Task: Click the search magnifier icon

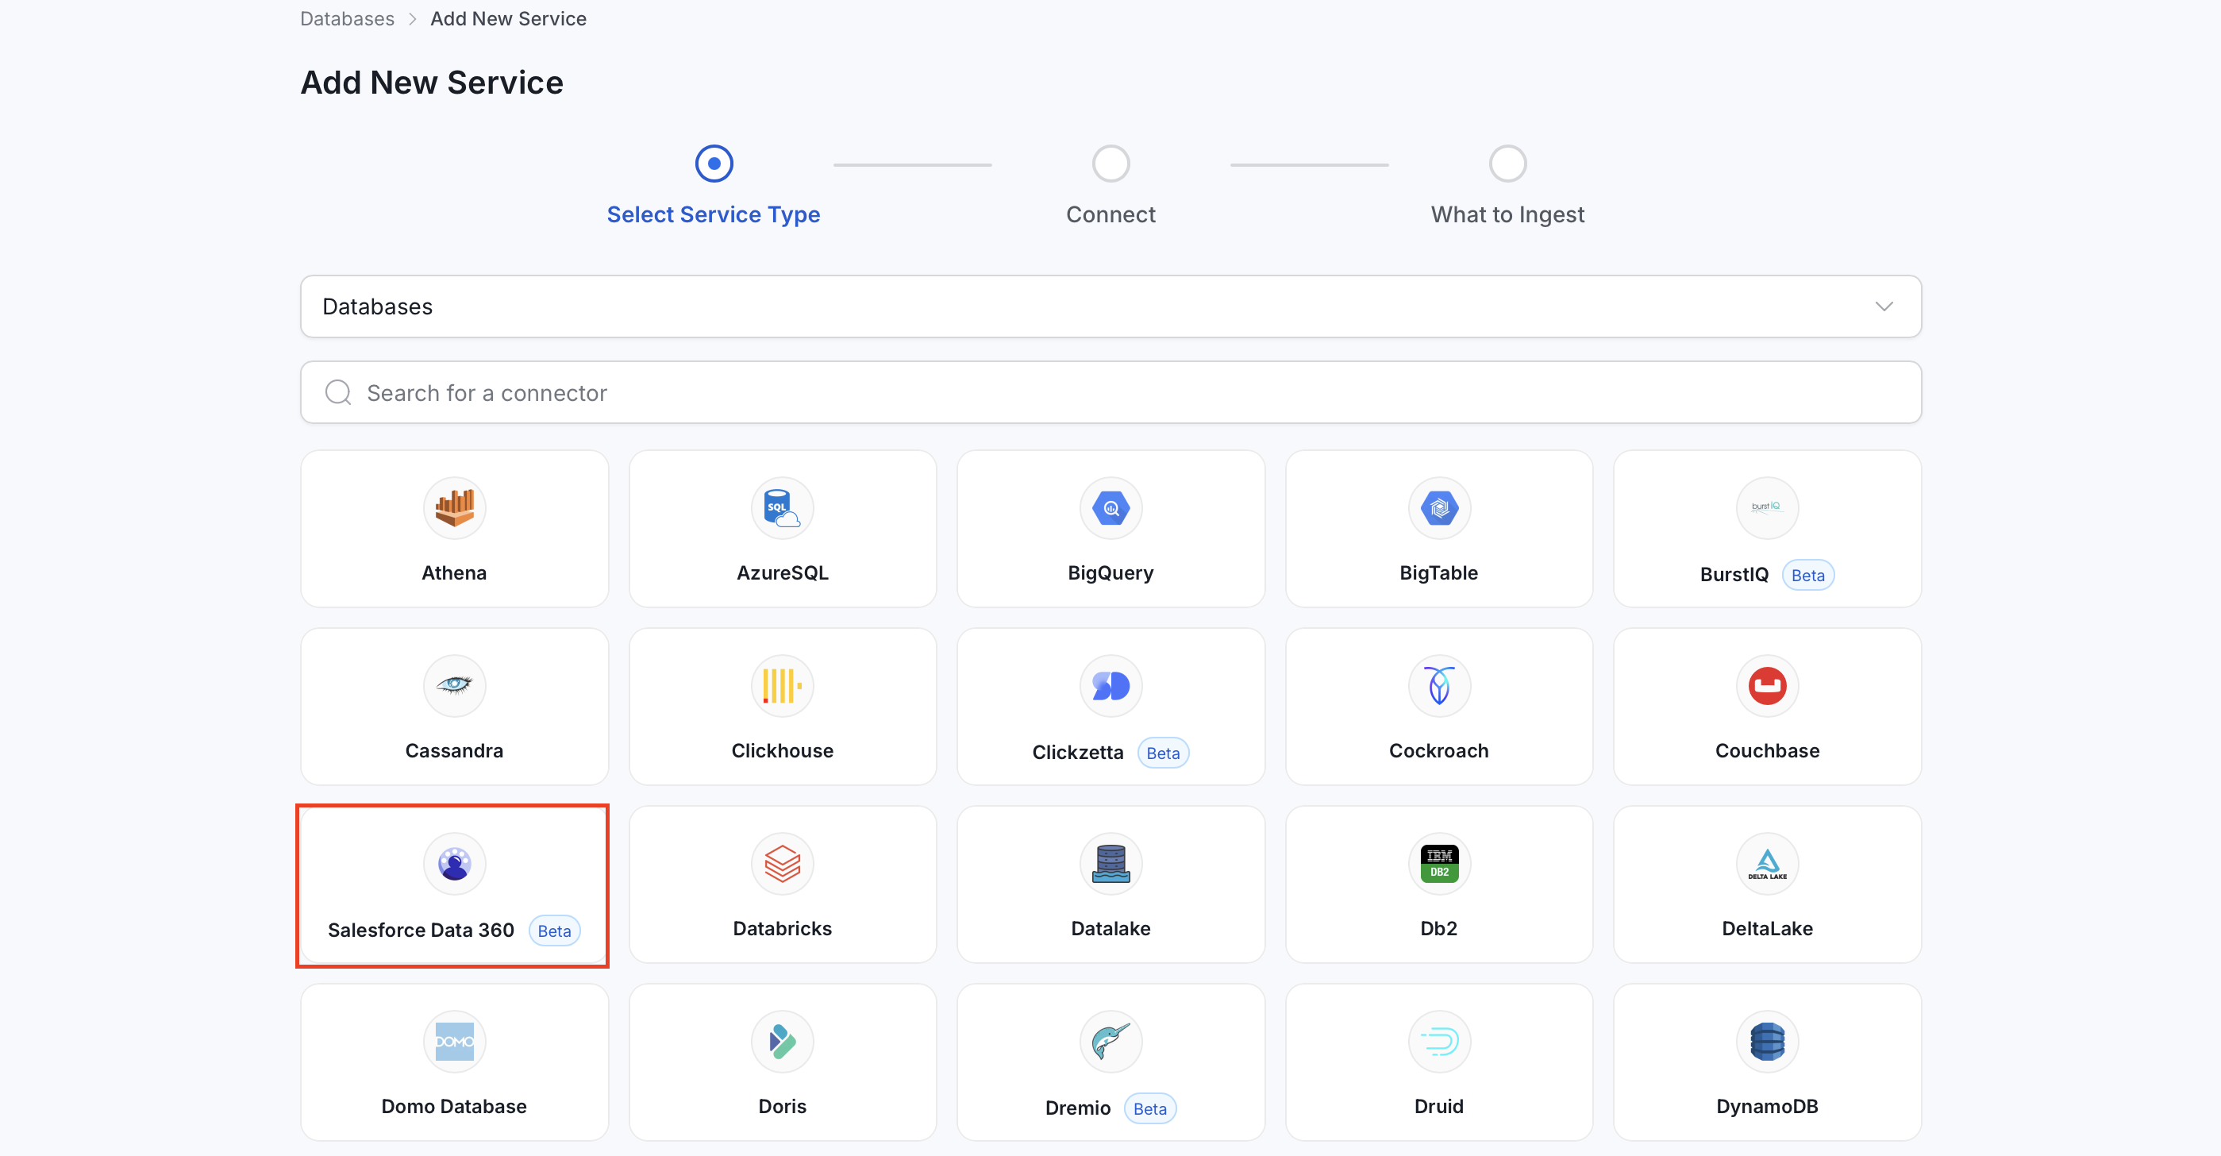Action: pos(338,392)
